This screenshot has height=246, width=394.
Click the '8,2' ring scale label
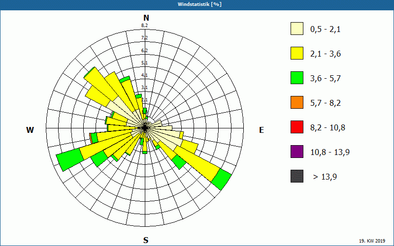(x=144, y=26)
